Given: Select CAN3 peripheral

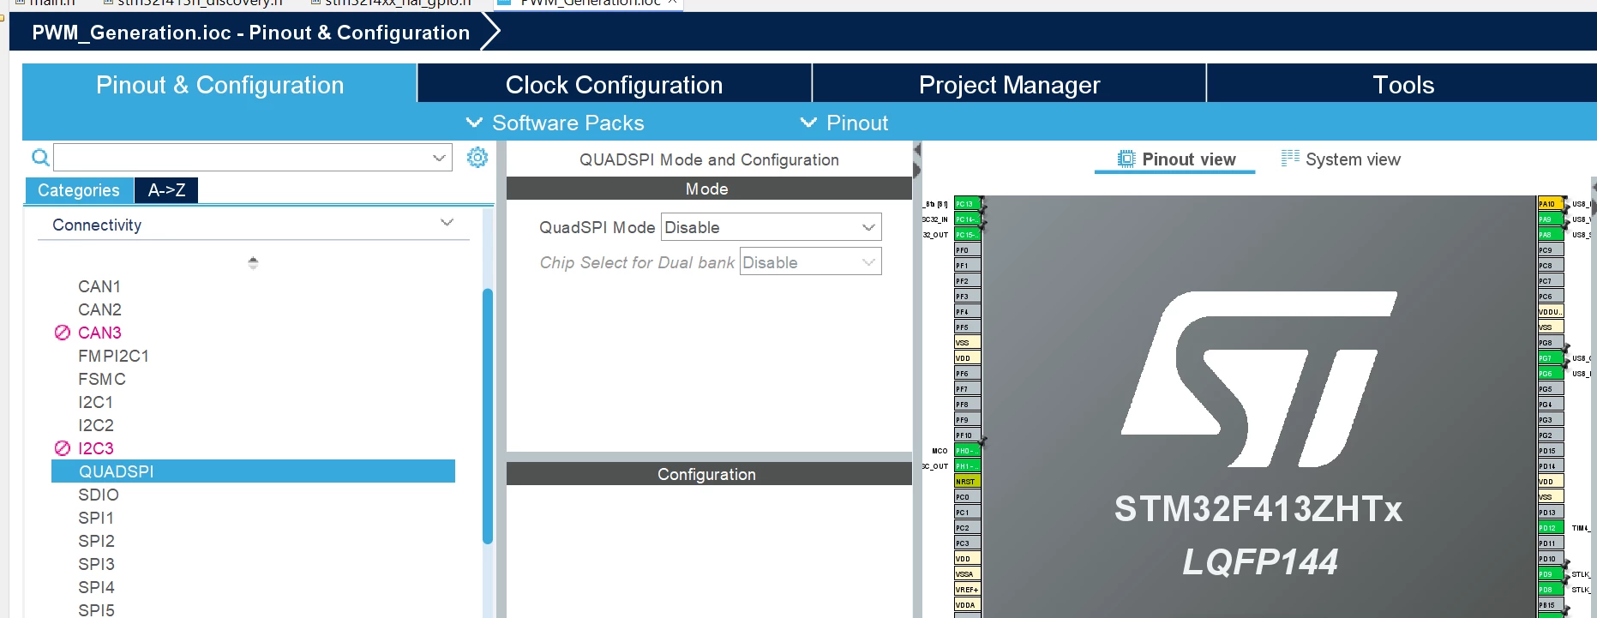Looking at the screenshot, I should point(99,333).
